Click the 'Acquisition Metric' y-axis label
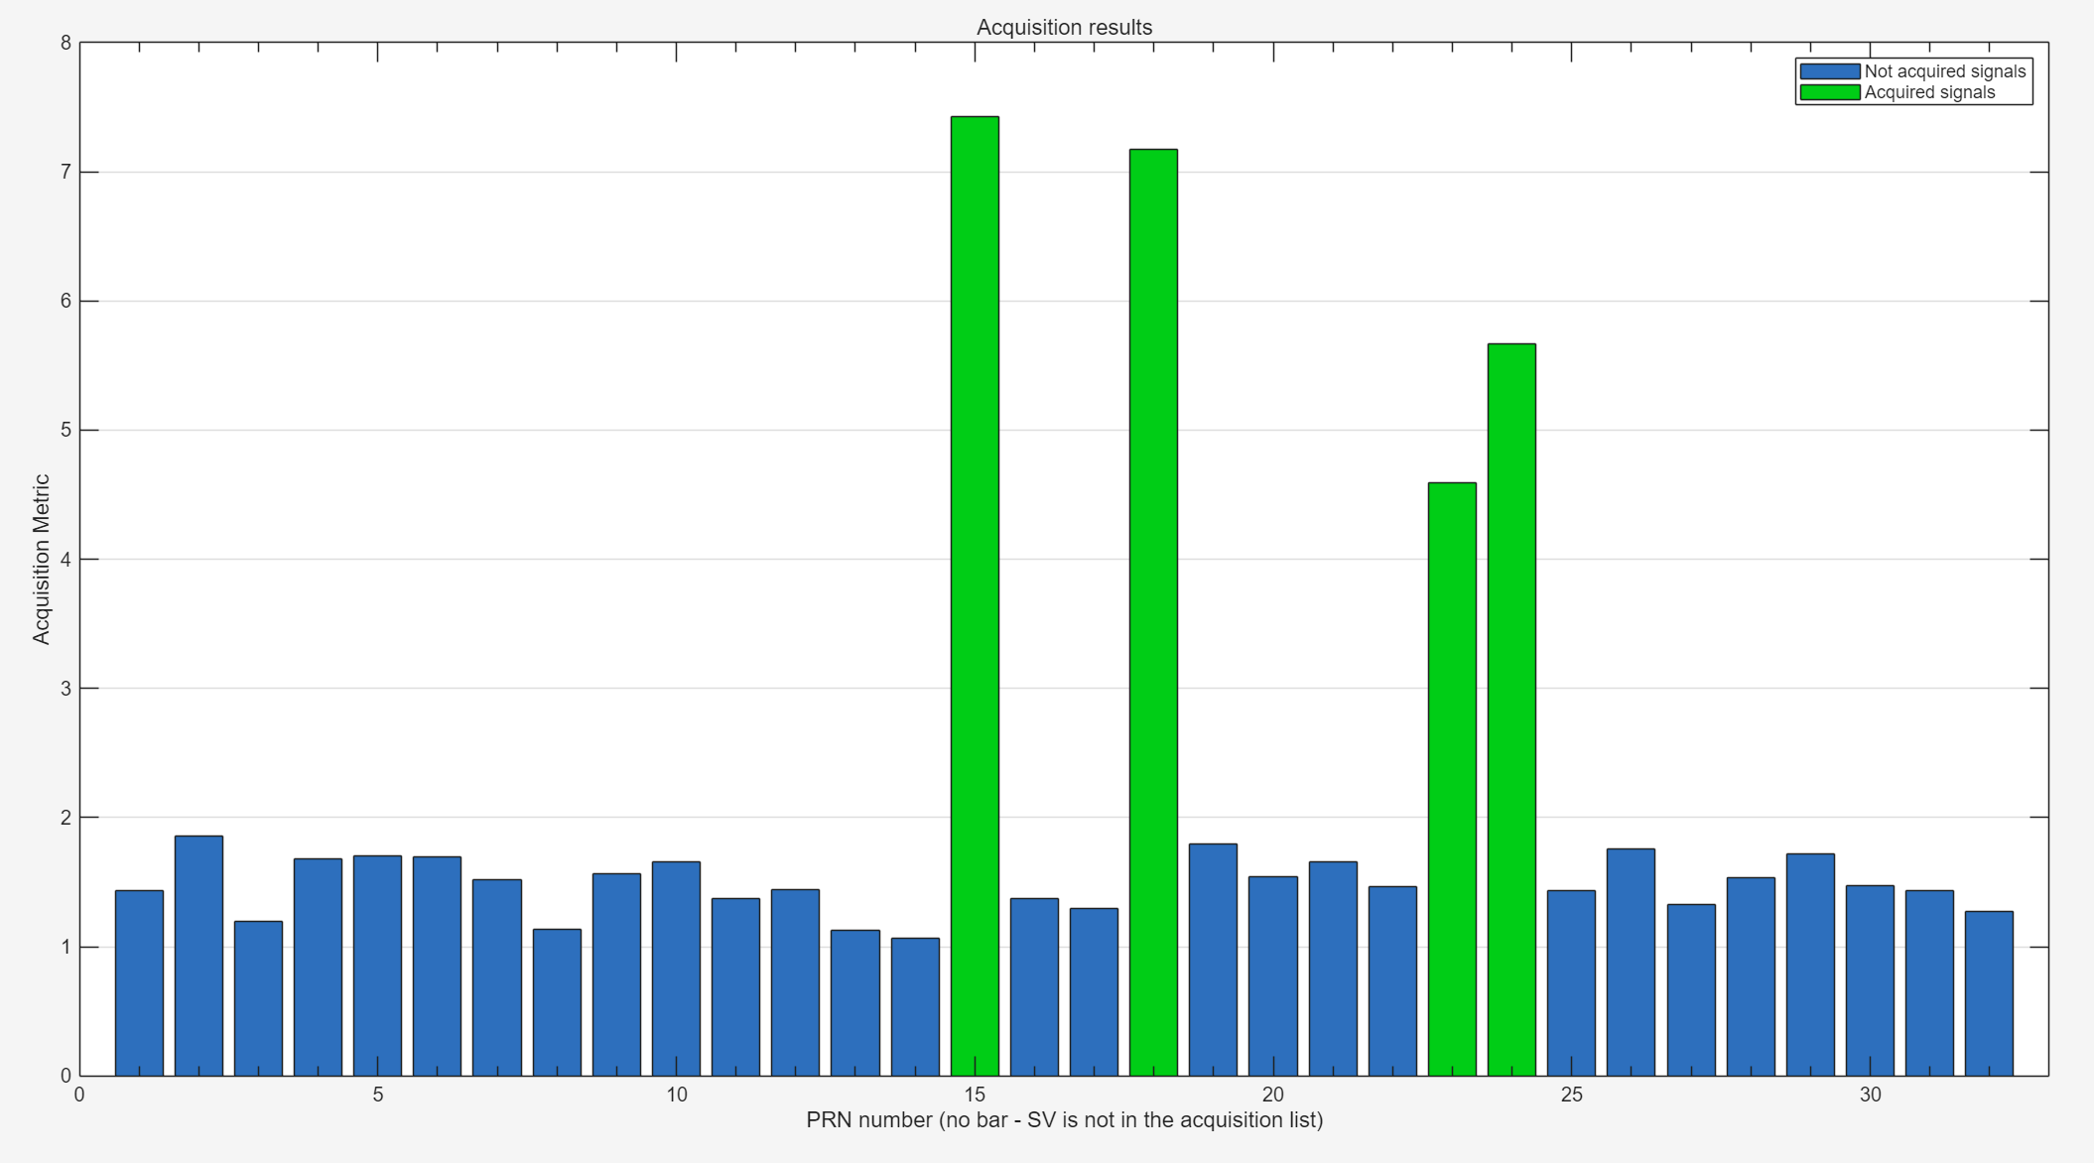Viewport: 2094px width, 1163px height. coord(41,559)
